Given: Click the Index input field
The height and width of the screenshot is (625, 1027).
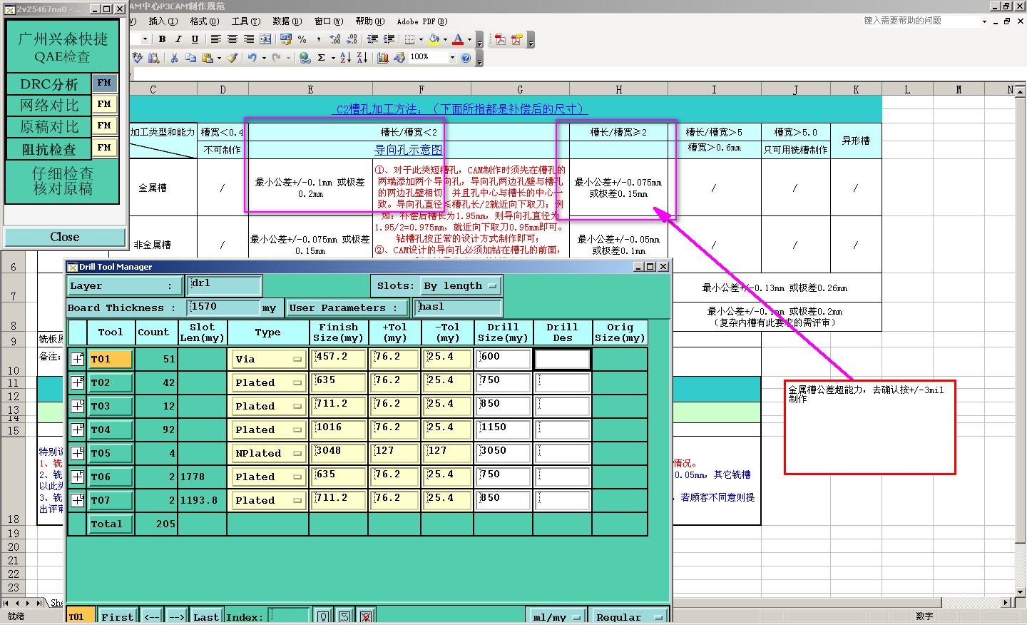Looking at the screenshot, I should 288,616.
